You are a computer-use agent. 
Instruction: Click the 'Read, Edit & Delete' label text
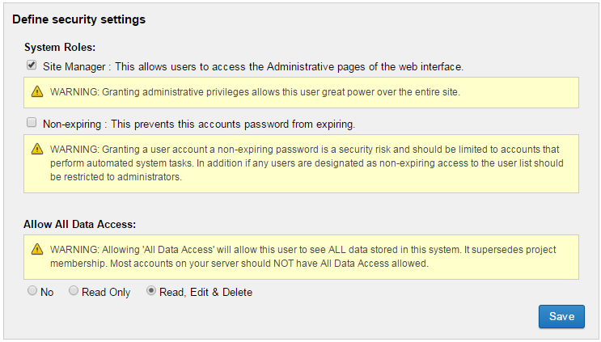pyautogui.click(x=205, y=293)
